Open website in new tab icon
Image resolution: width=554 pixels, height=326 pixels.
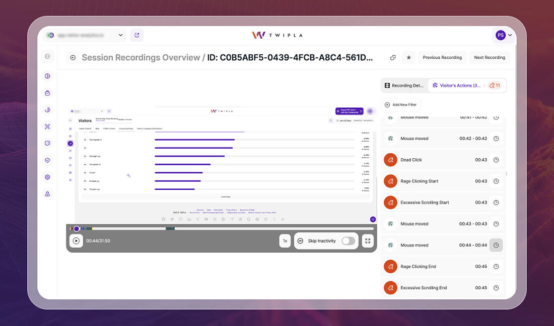136,35
